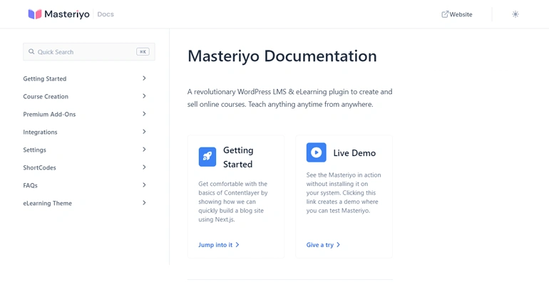The height and width of the screenshot is (282, 549).
Task: Click the Getting Started card title
Action: (238, 157)
